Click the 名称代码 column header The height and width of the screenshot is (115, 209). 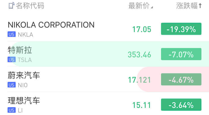pyautogui.click(x=30, y=6)
